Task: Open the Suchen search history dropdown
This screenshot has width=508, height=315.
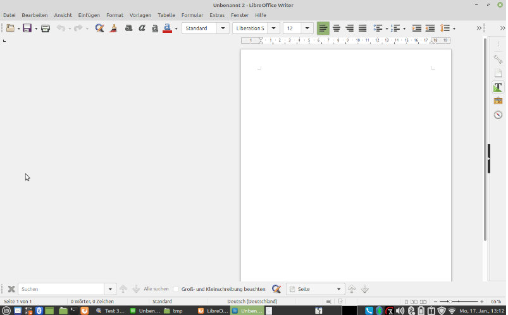Action: pyautogui.click(x=110, y=289)
